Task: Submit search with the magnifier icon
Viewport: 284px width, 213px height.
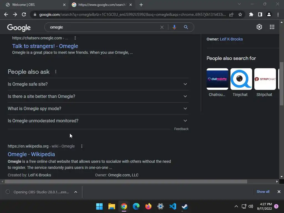Action: tap(186, 27)
